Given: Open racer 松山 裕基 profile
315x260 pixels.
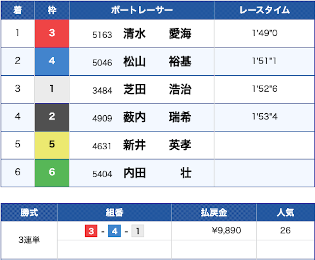Looking at the screenshot, I should [x=157, y=62].
